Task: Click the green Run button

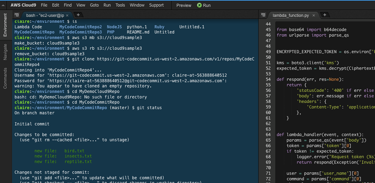Action: (204, 5)
